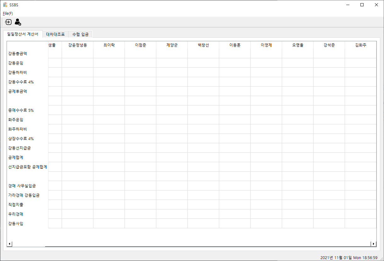Click the 직접지출 cell under 김화주

(360, 205)
